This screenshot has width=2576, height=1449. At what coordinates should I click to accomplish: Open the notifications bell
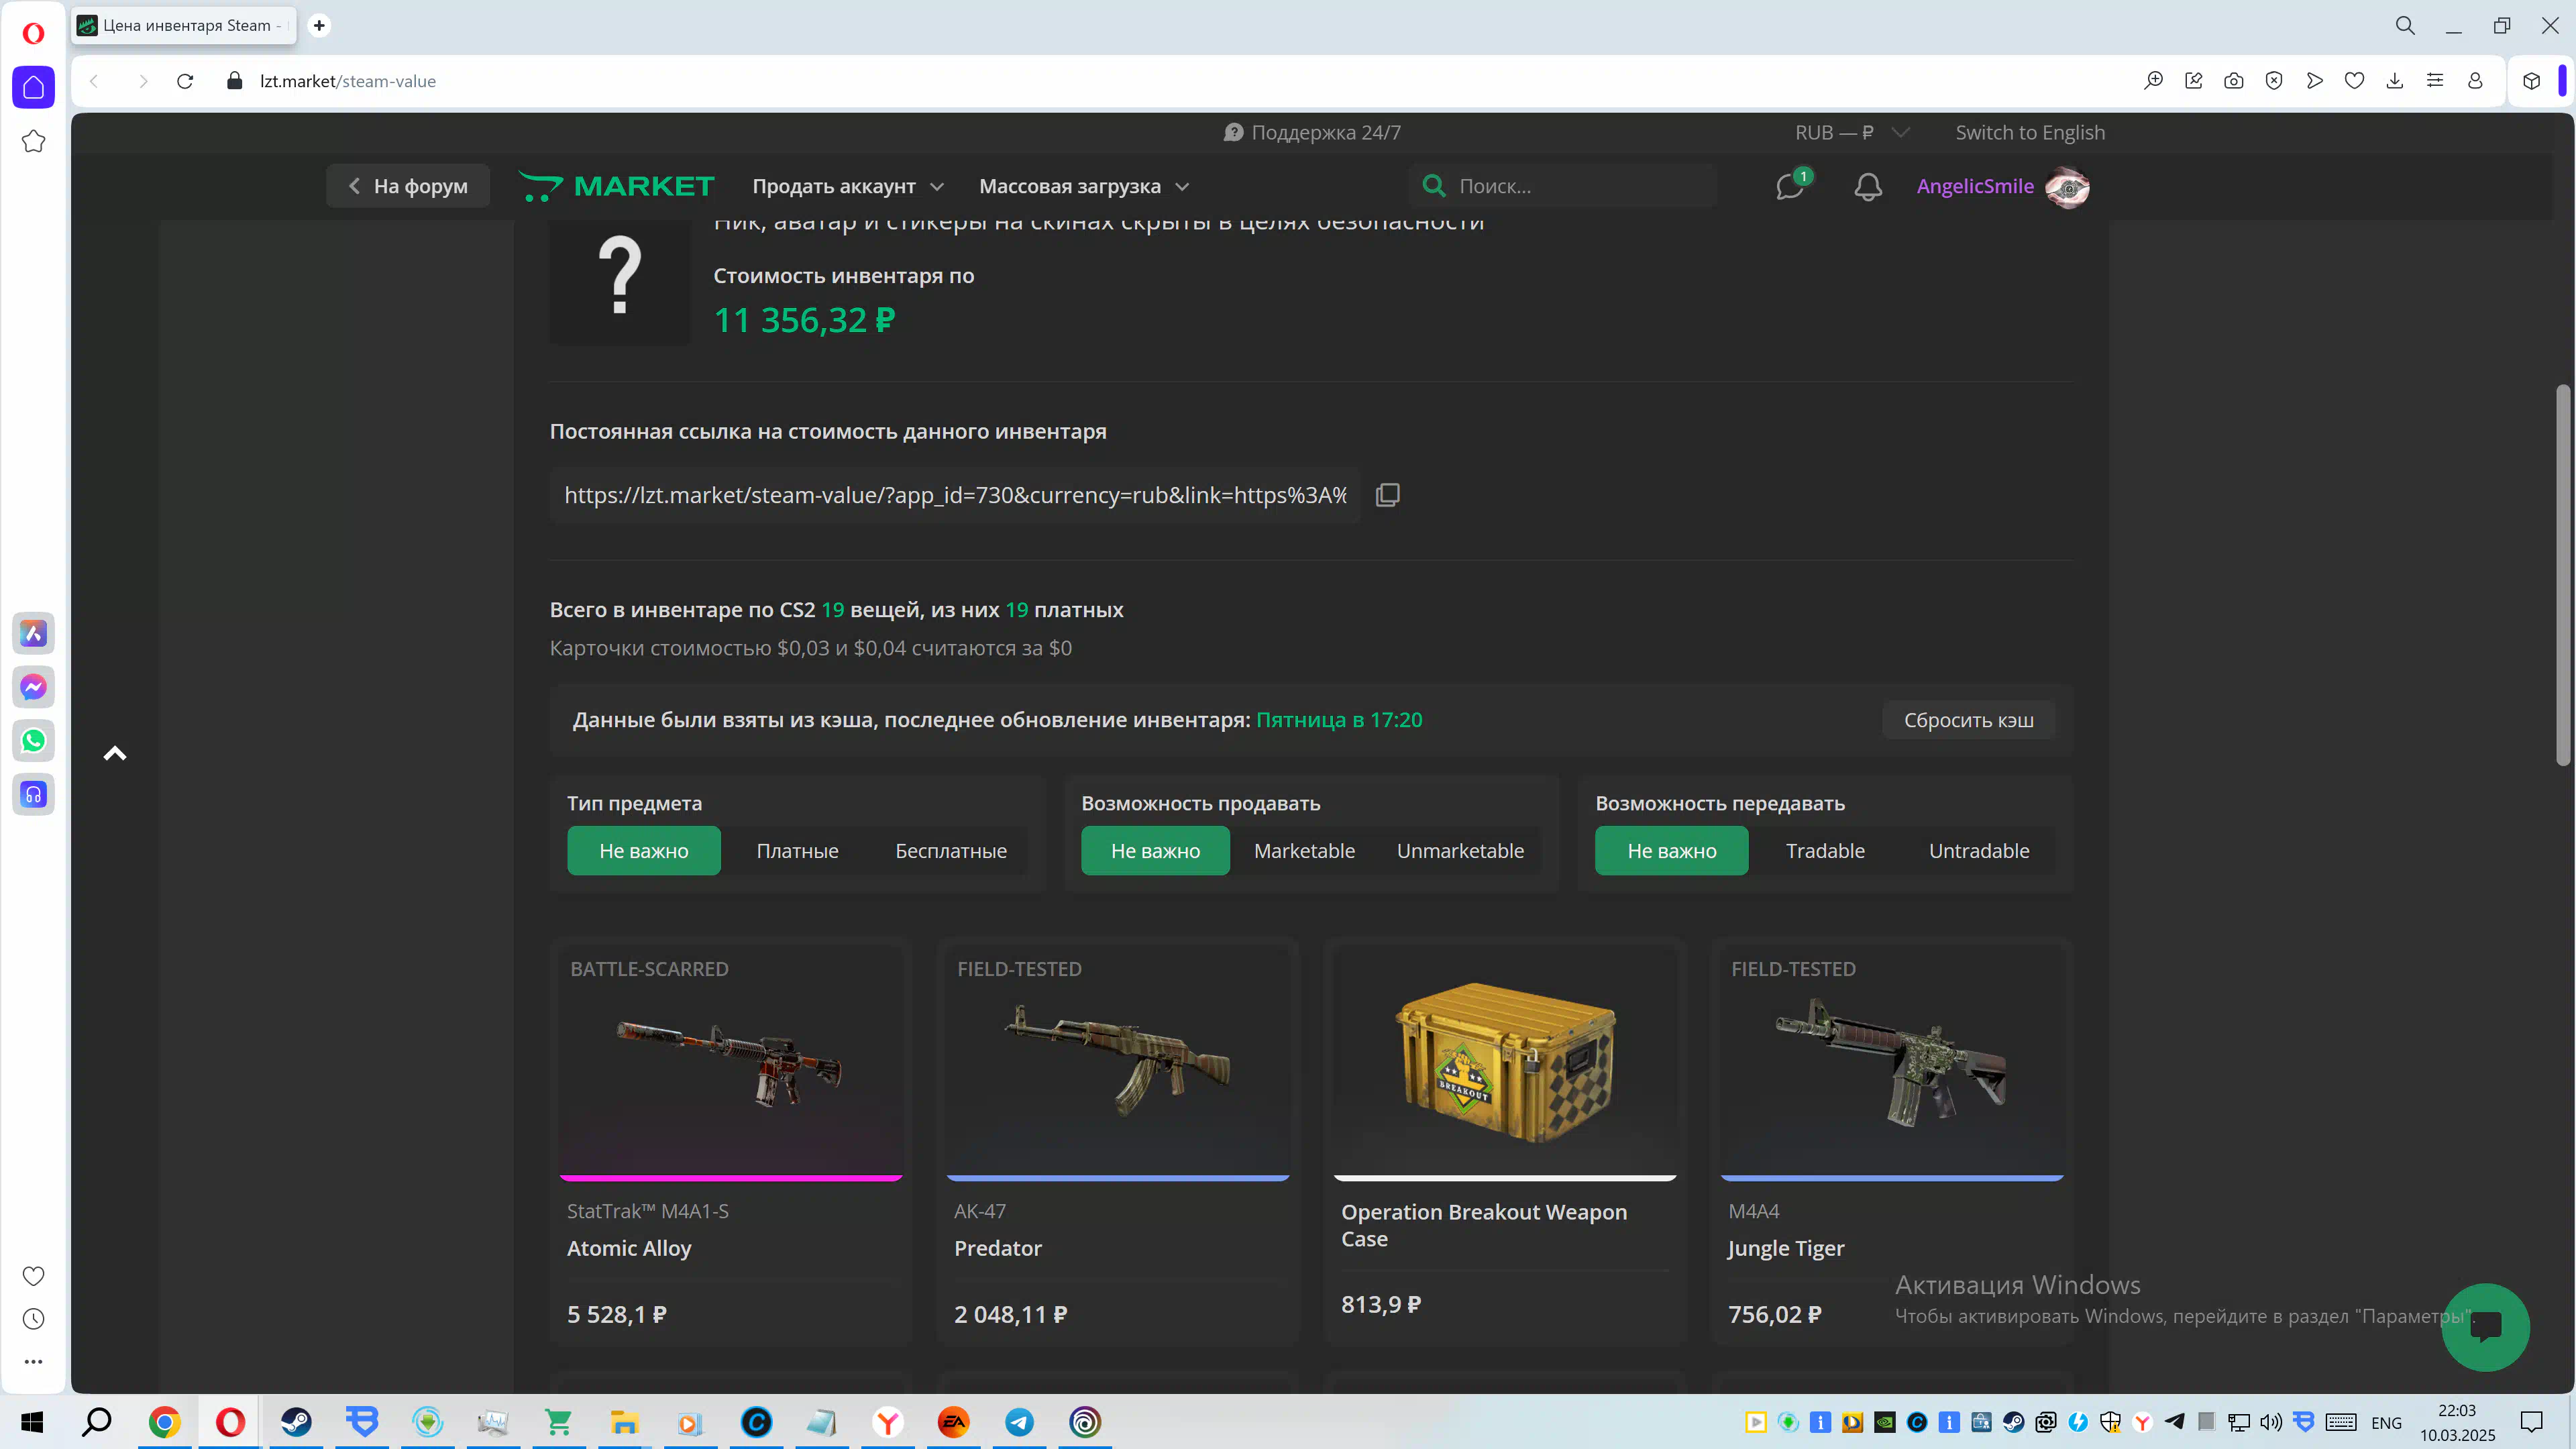1867,187
